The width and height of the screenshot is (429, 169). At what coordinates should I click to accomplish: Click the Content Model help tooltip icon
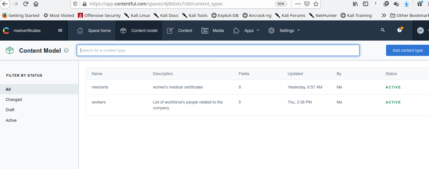coord(66,50)
